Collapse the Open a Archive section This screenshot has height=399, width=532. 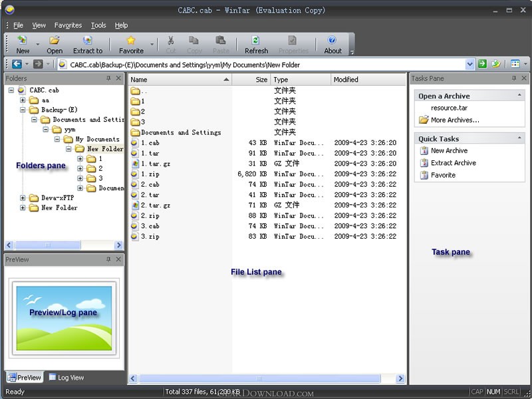click(519, 95)
